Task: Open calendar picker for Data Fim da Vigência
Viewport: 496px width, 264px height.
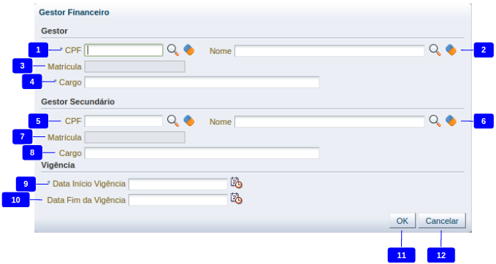Action: tap(236, 198)
